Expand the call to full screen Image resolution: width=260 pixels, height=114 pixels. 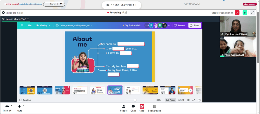[252, 12]
